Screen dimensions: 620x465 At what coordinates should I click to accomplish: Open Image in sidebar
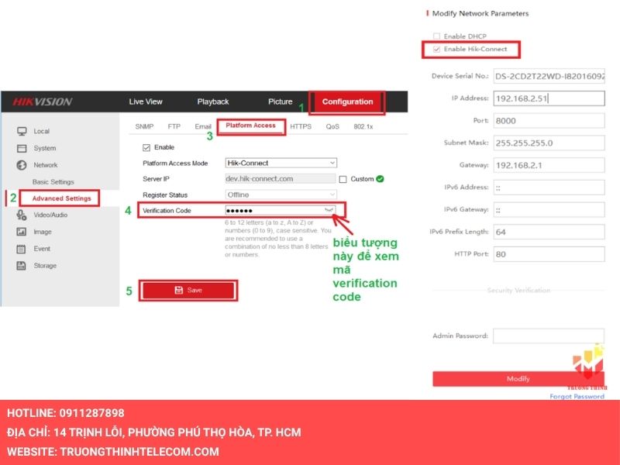[x=43, y=232]
